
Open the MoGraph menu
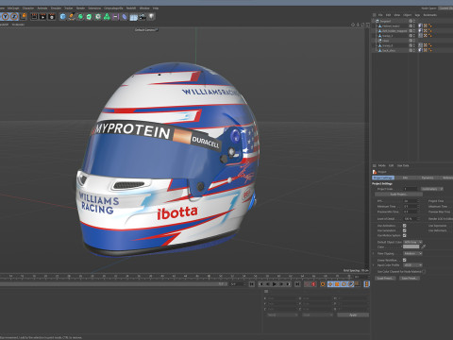13,8
